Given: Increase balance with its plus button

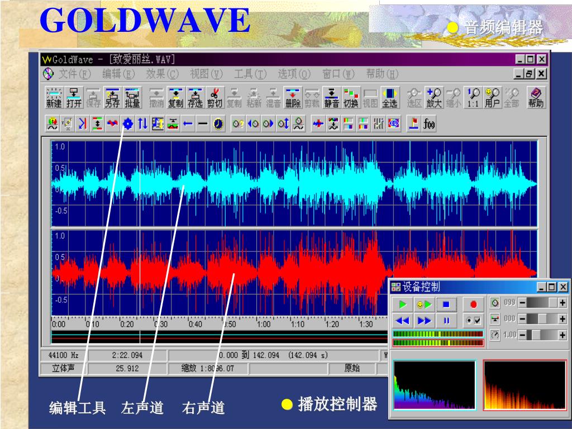Looking at the screenshot, I should pos(563,318).
